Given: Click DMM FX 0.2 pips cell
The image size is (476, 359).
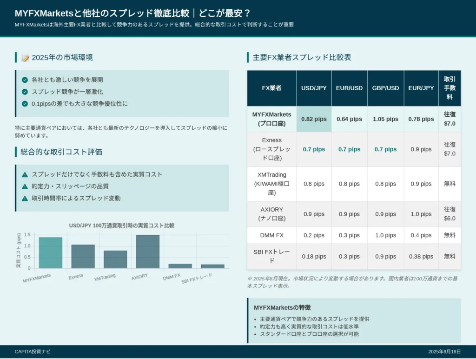Looking at the screenshot, I should 314,235.
